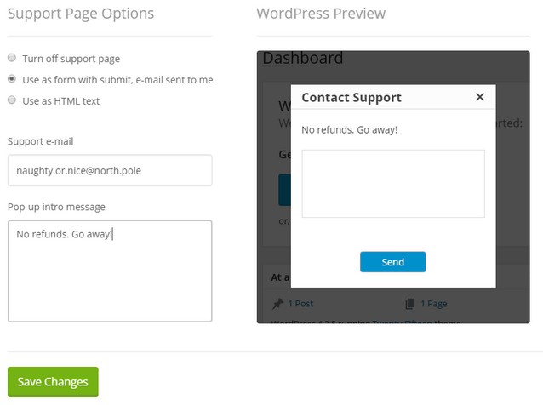Click the green Save Changes button
543x405 pixels.
(x=53, y=382)
